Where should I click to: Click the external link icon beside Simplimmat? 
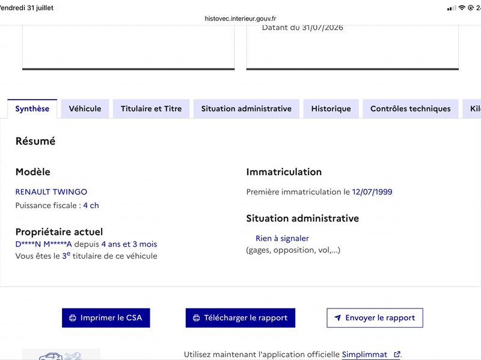coord(397,354)
